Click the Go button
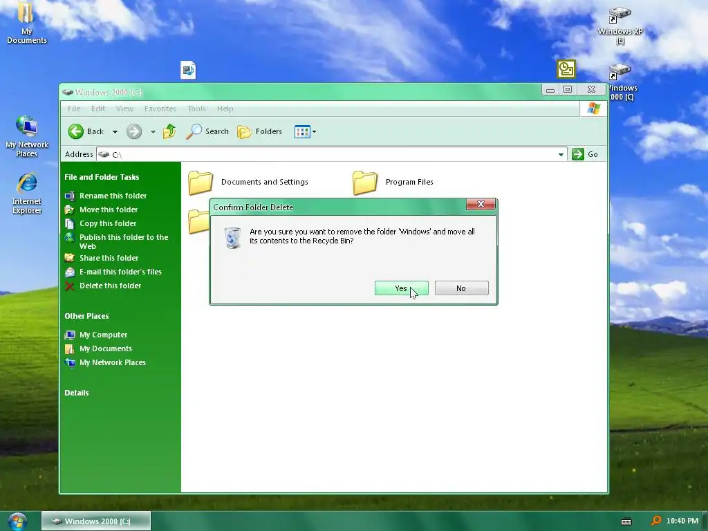 [x=585, y=154]
